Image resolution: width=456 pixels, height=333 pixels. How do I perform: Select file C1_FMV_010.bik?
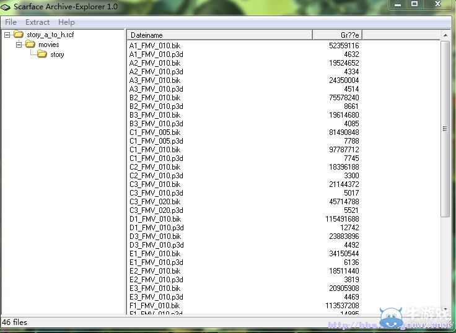click(155, 150)
